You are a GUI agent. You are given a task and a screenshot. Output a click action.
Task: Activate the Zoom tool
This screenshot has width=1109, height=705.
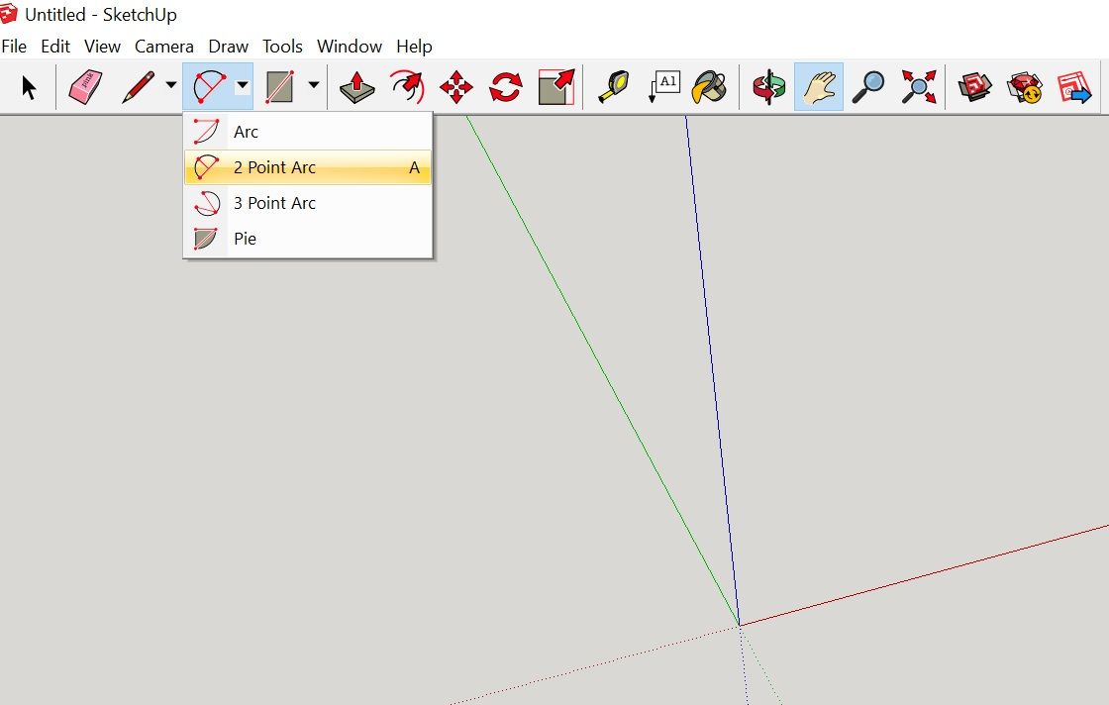coord(869,87)
